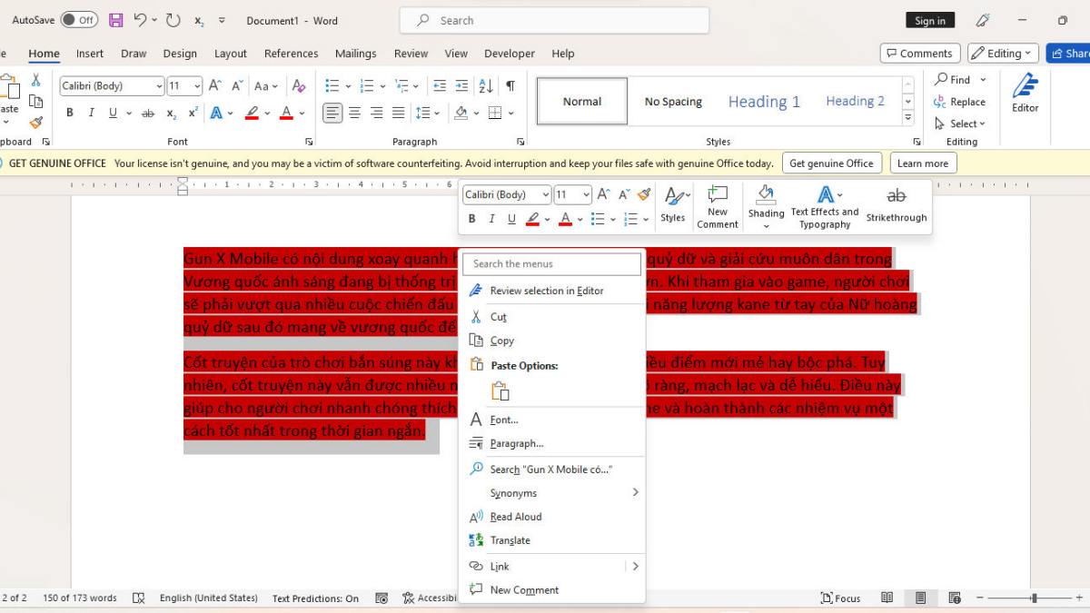Image resolution: width=1090 pixels, height=613 pixels.
Task: Expand the Synonyms submenu arrow
Action: click(635, 492)
